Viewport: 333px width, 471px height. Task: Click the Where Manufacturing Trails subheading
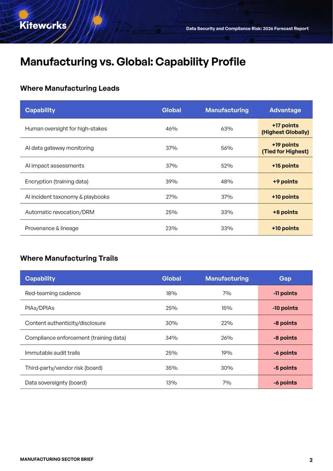(x=69, y=258)
